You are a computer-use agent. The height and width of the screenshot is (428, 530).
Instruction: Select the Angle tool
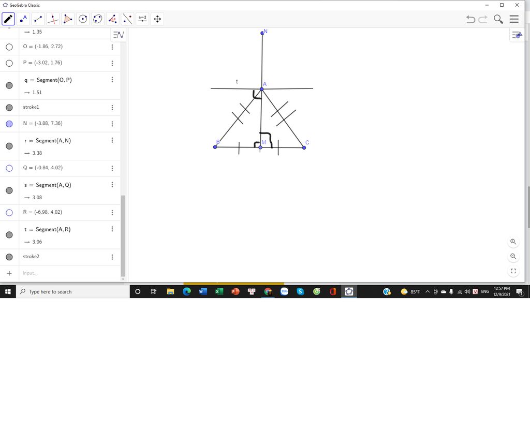click(x=112, y=19)
